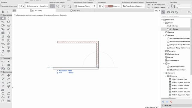Collapse the Каталоги tree node
This screenshot has height=108, width=192.
[164, 73]
